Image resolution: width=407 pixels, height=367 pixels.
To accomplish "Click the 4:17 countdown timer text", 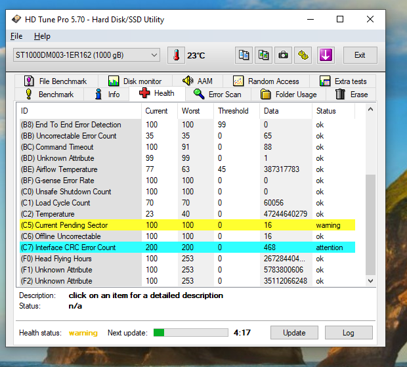I will tap(242, 332).
